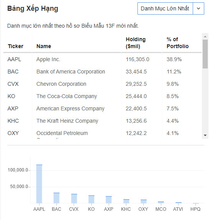Click the 50,000.0 y-axis label

pos(19,187)
